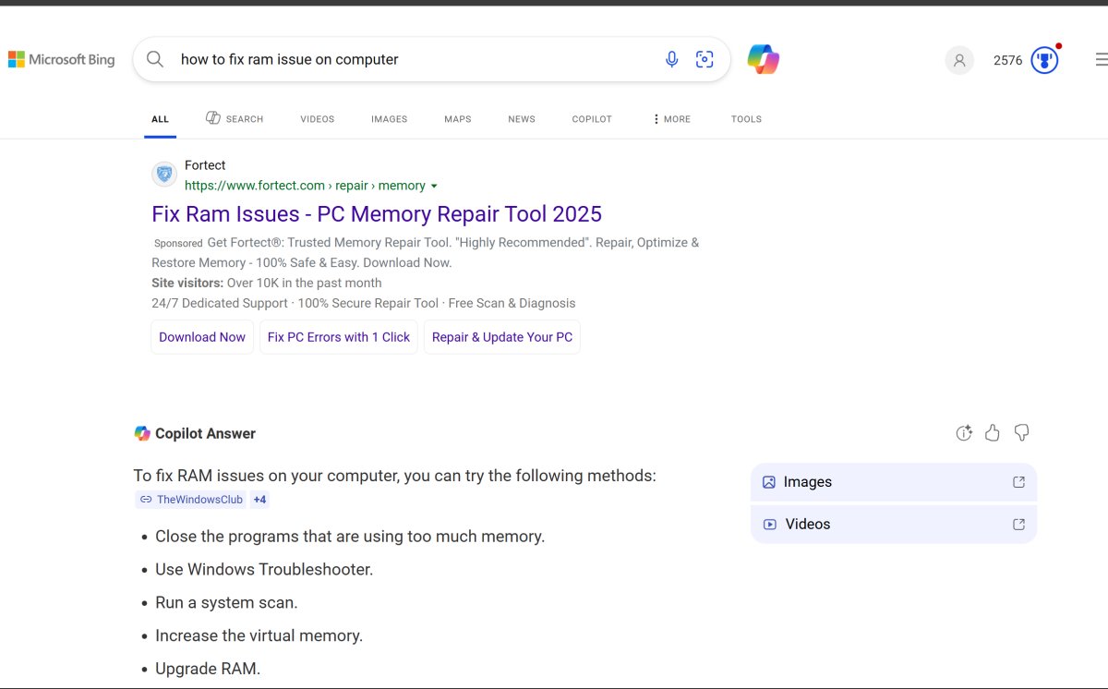Open the More menu in search tabs
The image size is (1108, 689).
point(671,119)
